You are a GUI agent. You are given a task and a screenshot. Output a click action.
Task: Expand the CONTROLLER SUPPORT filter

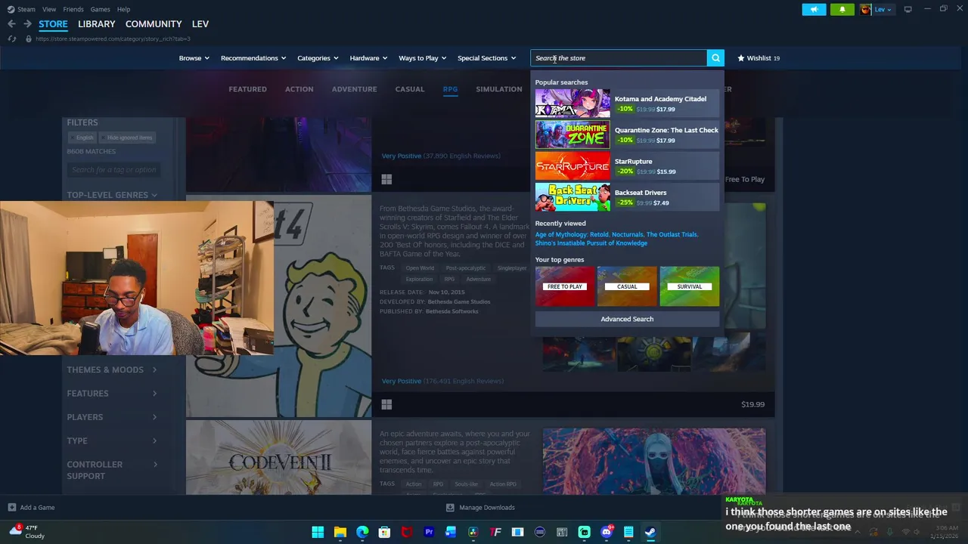pos(112,470)
